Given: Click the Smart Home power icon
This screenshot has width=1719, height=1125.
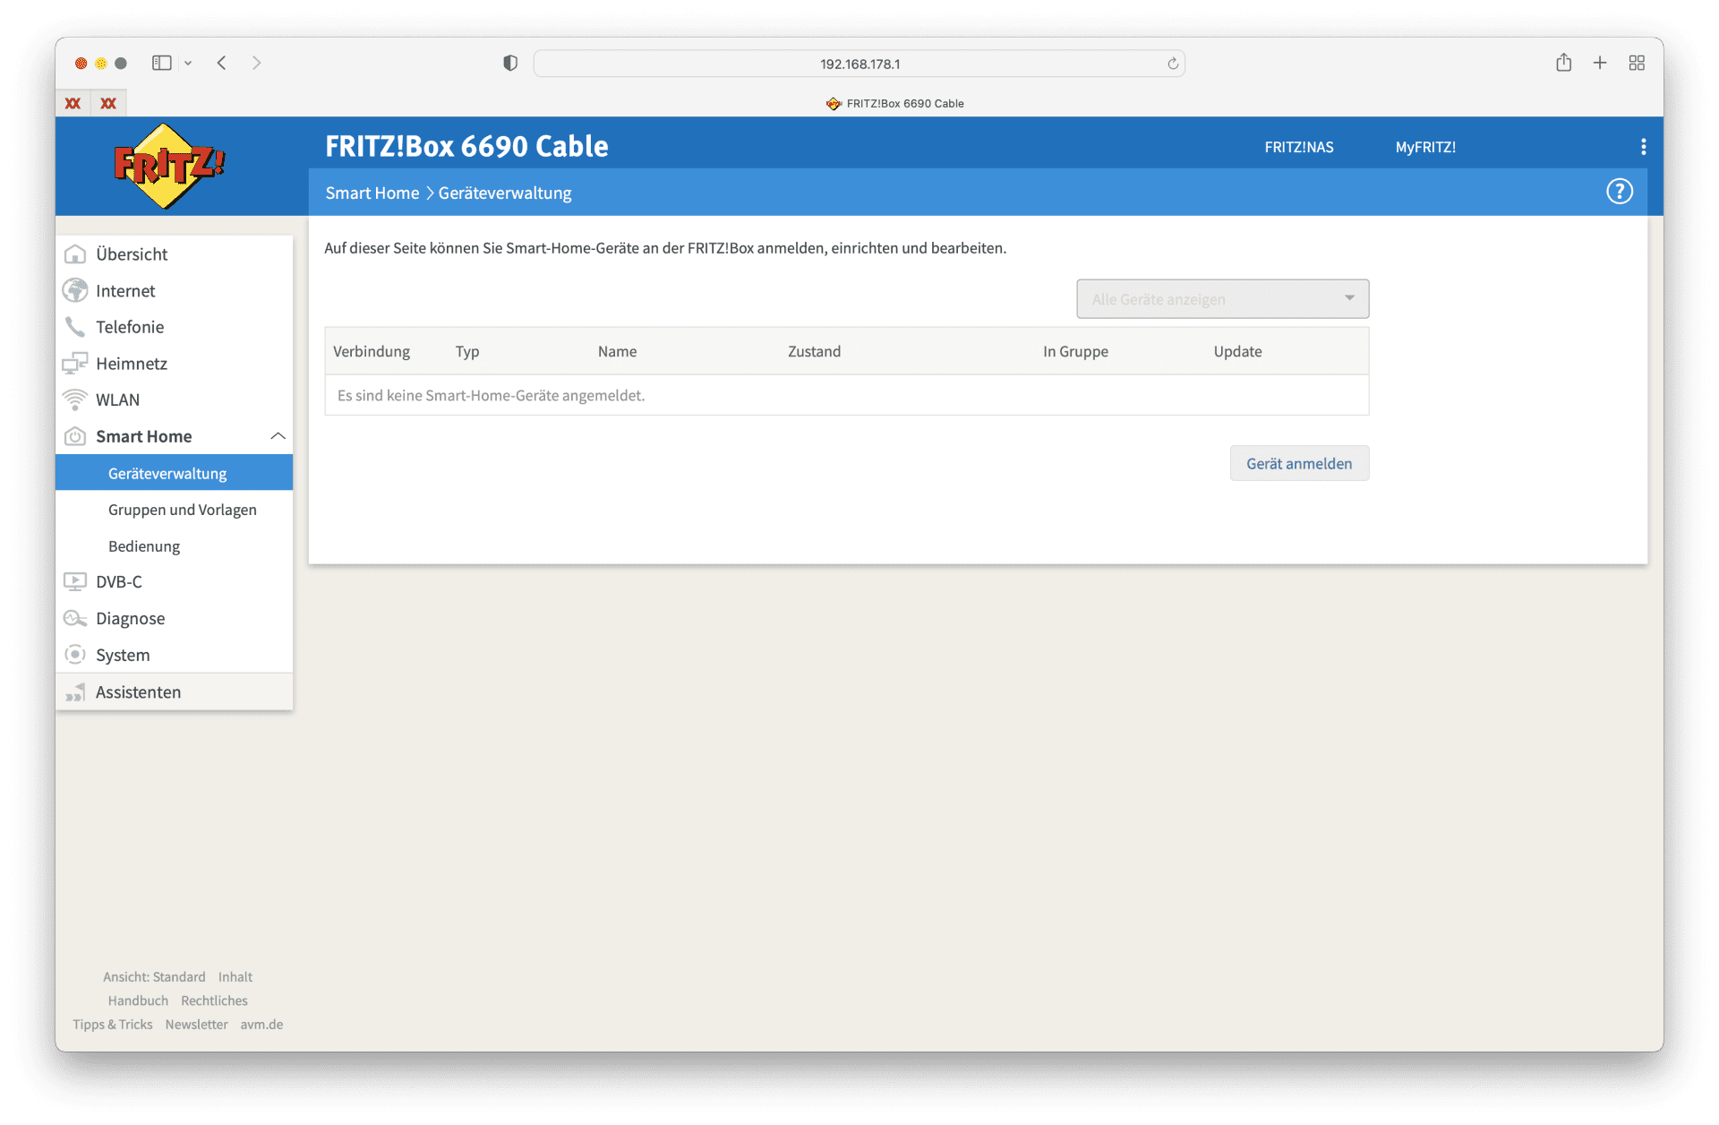Looking at the screenshot, I should click(x=75, y=436).
